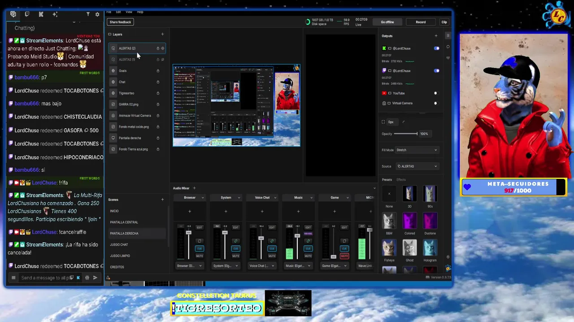Switch to the Presets tab

(x=387, y=180)
